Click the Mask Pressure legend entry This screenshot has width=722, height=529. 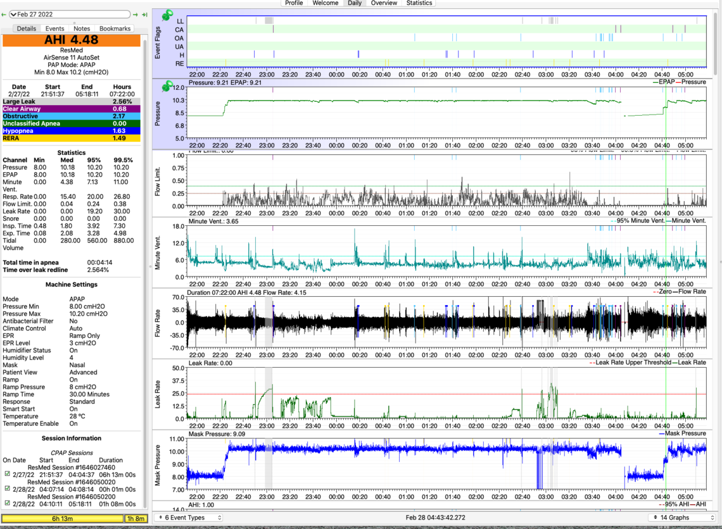click(682, 433)
